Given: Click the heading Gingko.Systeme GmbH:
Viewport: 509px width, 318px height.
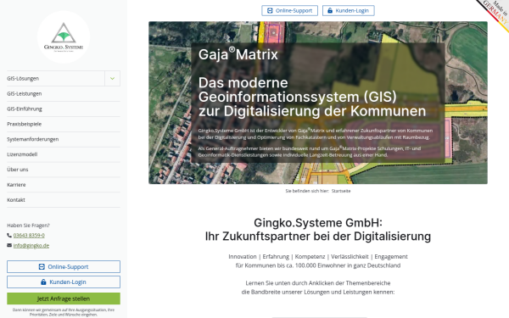Looking at the screenshot, I should (318, 223).
